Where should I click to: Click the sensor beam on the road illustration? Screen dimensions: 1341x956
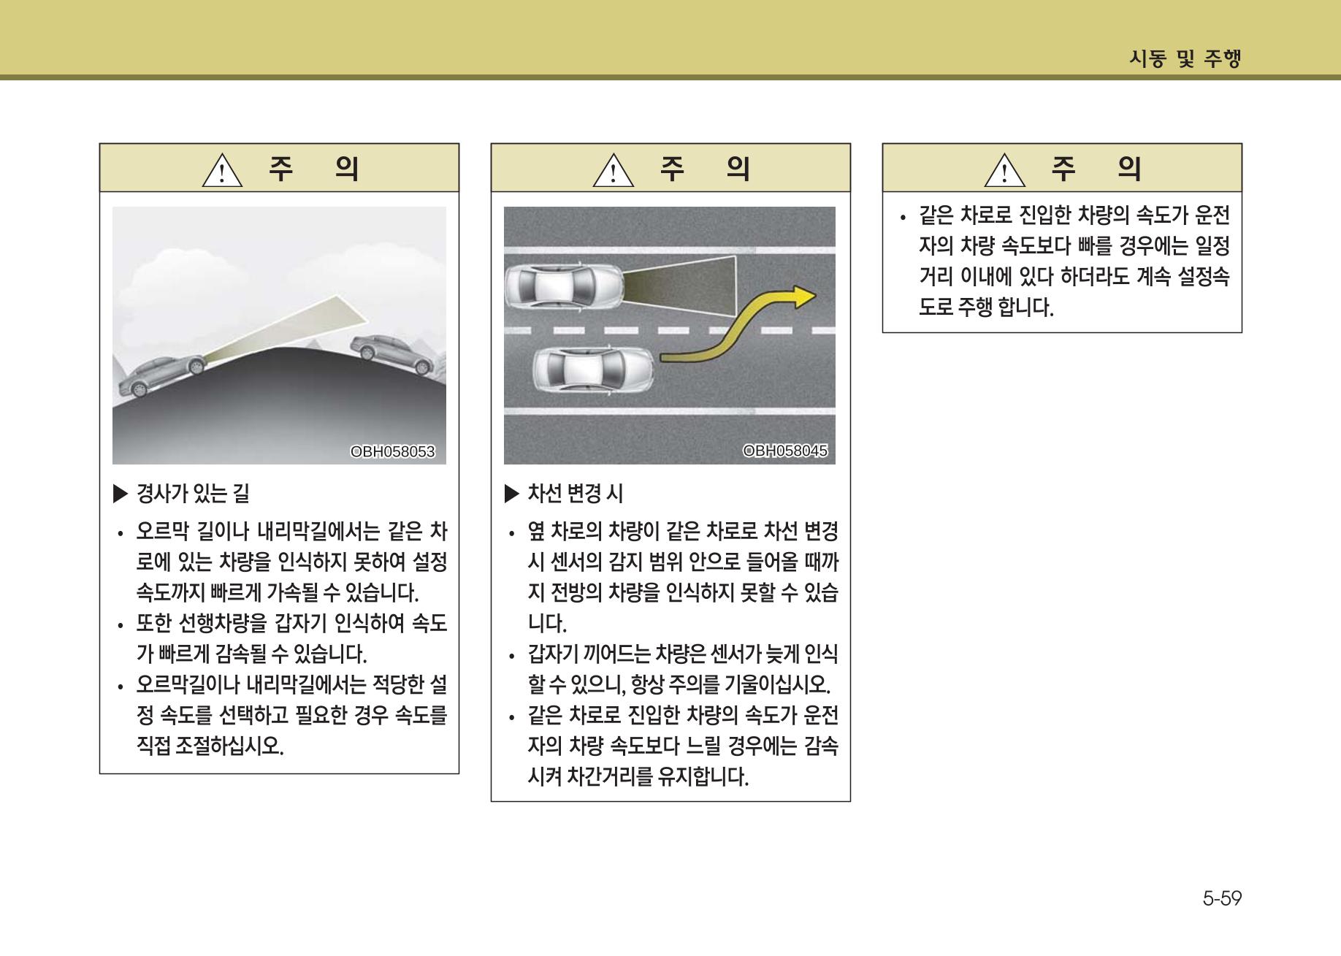coord(679,286)
